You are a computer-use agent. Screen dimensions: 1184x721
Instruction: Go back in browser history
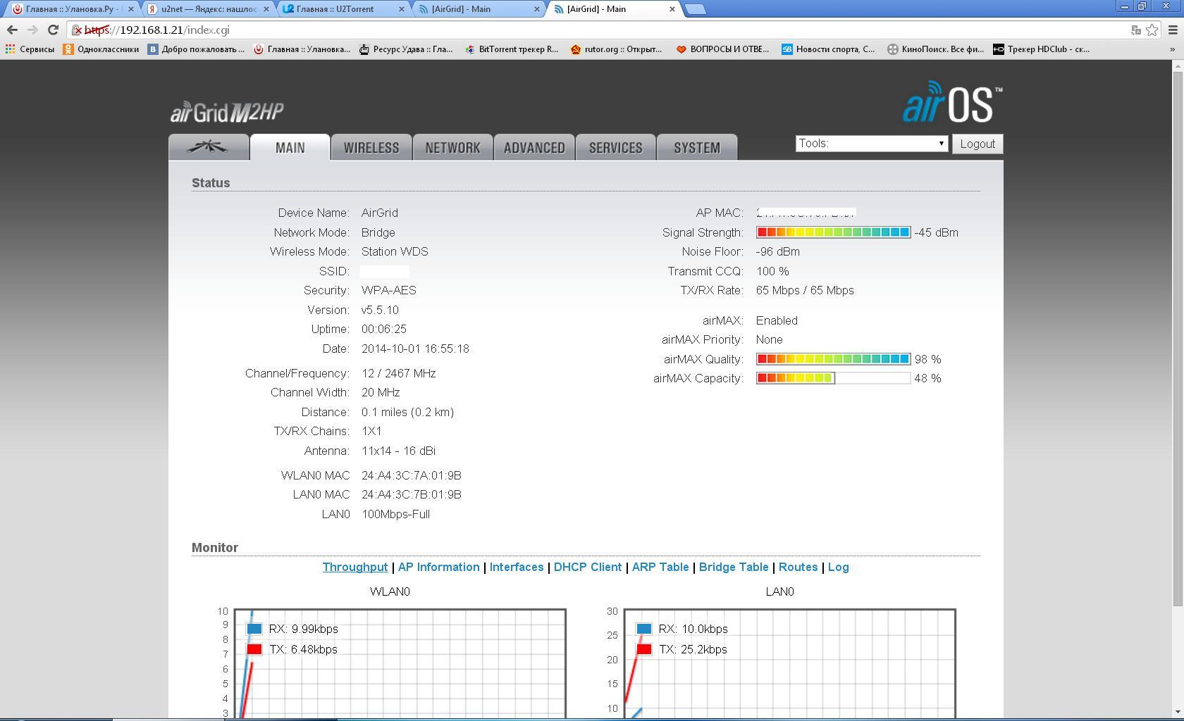(x=12, y=30)
